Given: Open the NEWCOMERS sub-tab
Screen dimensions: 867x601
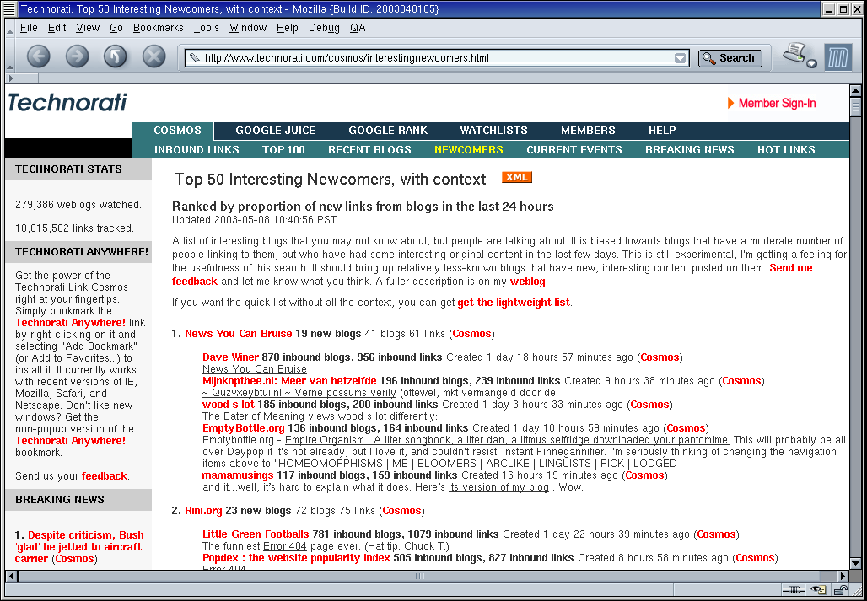Looking at the screenshot, I should [469, 150].
